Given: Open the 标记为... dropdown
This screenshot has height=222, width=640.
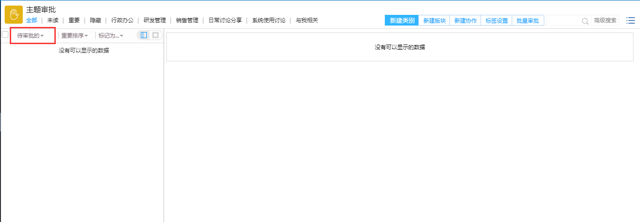Looking at the screenshot, I should [x=111, y=36].
